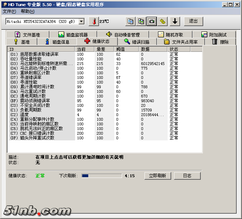This screenshot has width=242, height=219.
Task: Click the camera save screenshot icon
Action: point(152,21)
